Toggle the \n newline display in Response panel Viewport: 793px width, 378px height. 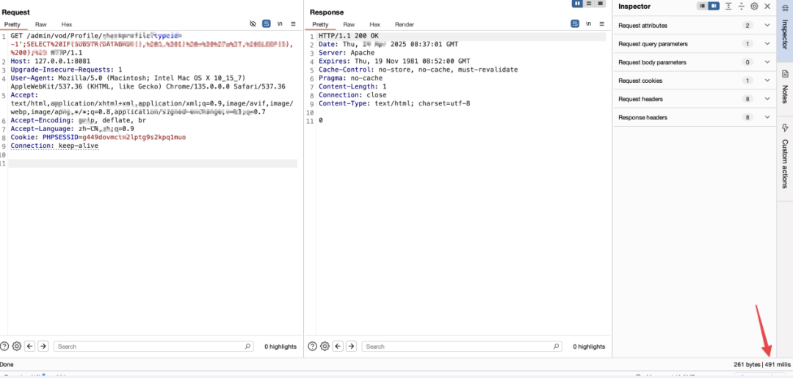588,23
